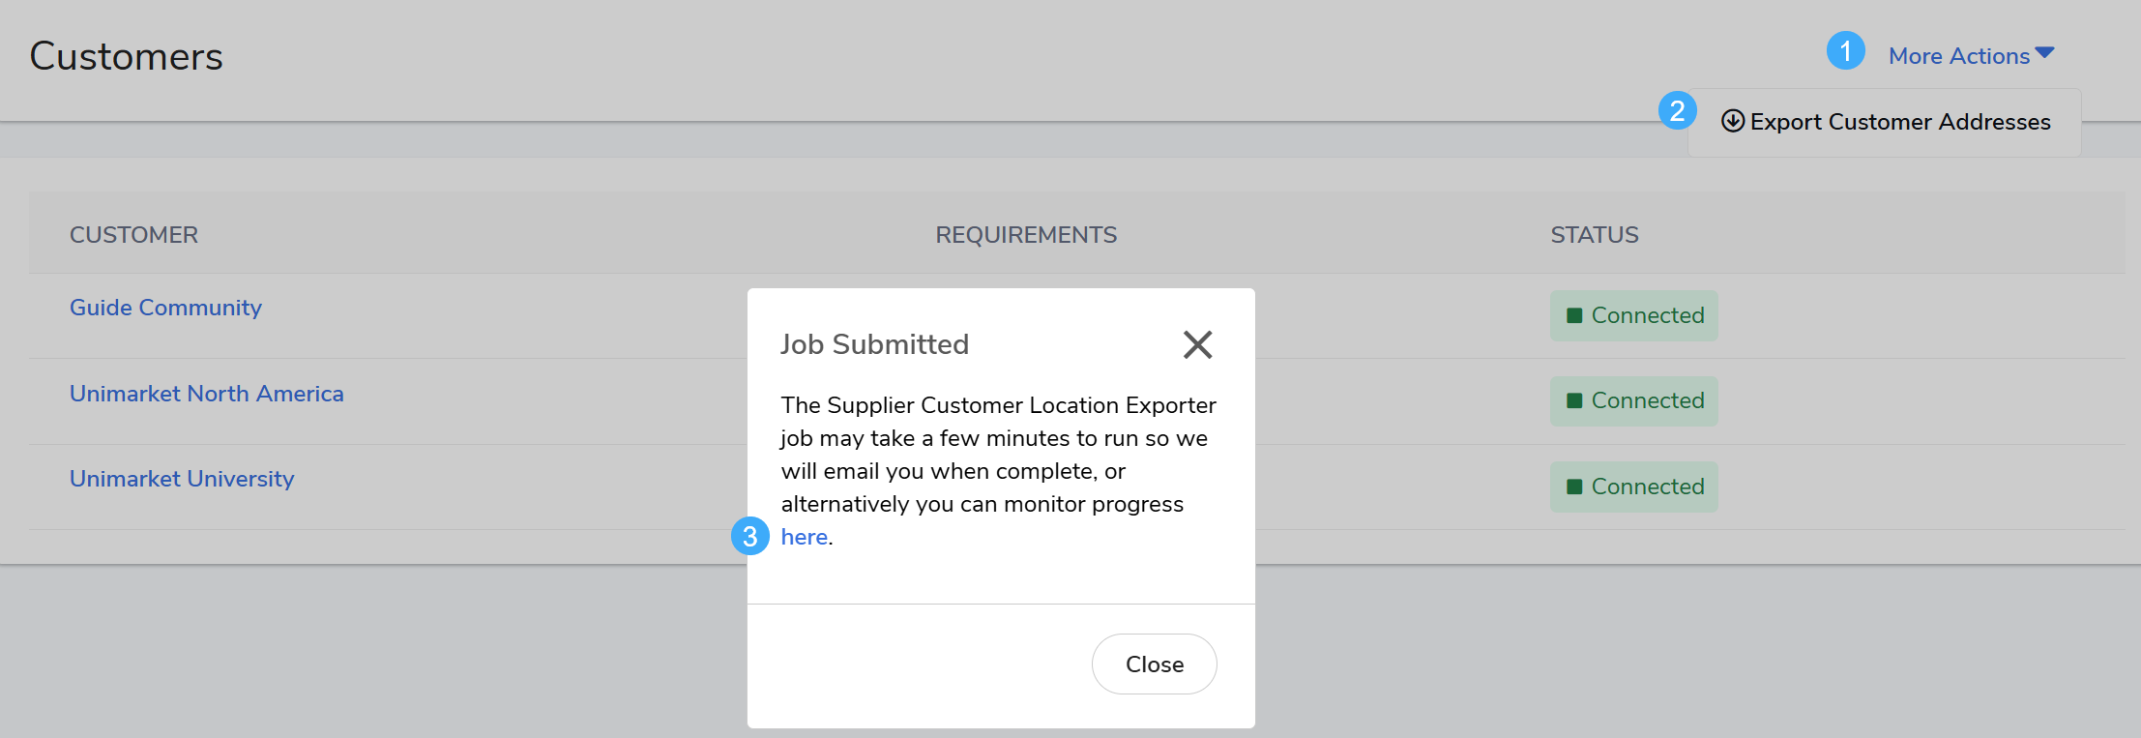The image size is (2141, 738).
Task: Click the blue step 3 marker
Action: tap(749, 536)
